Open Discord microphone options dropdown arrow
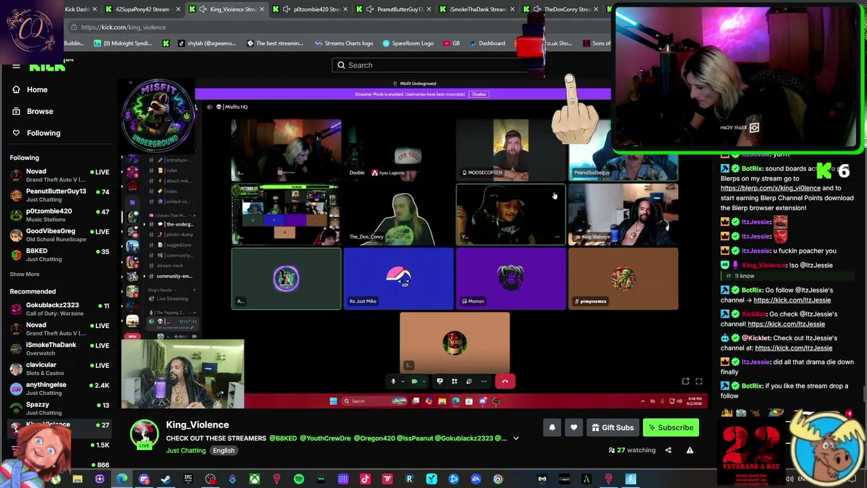The image size is (867, 488). [402, 382]
